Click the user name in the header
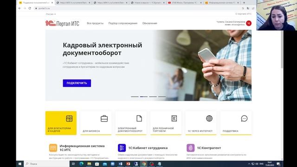 pyautogui.click(x=231, y=22)
